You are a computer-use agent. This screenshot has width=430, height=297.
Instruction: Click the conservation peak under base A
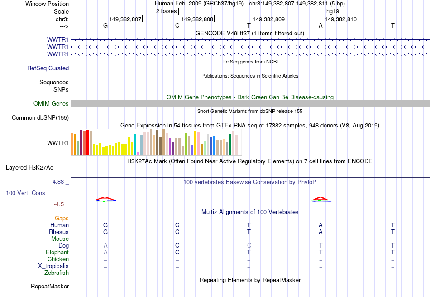[x=320, y=199]
